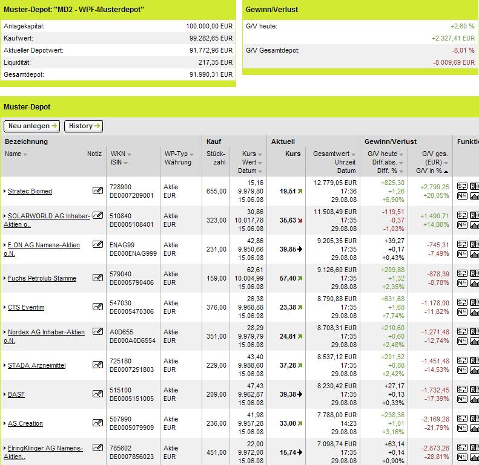This screenshot has width=479, height=465.
Task: Open the ElringKlinger AG Namens-Aktien link
Action: point(43,452)
